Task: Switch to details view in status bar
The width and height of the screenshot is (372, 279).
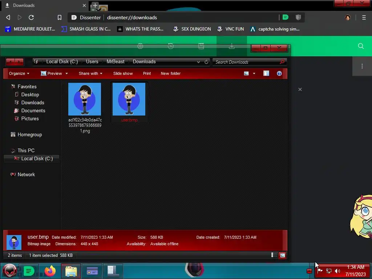Action: 274,255
